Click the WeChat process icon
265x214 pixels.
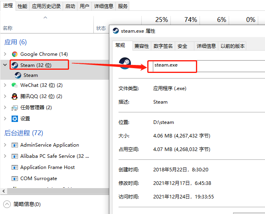coord(15,85)
